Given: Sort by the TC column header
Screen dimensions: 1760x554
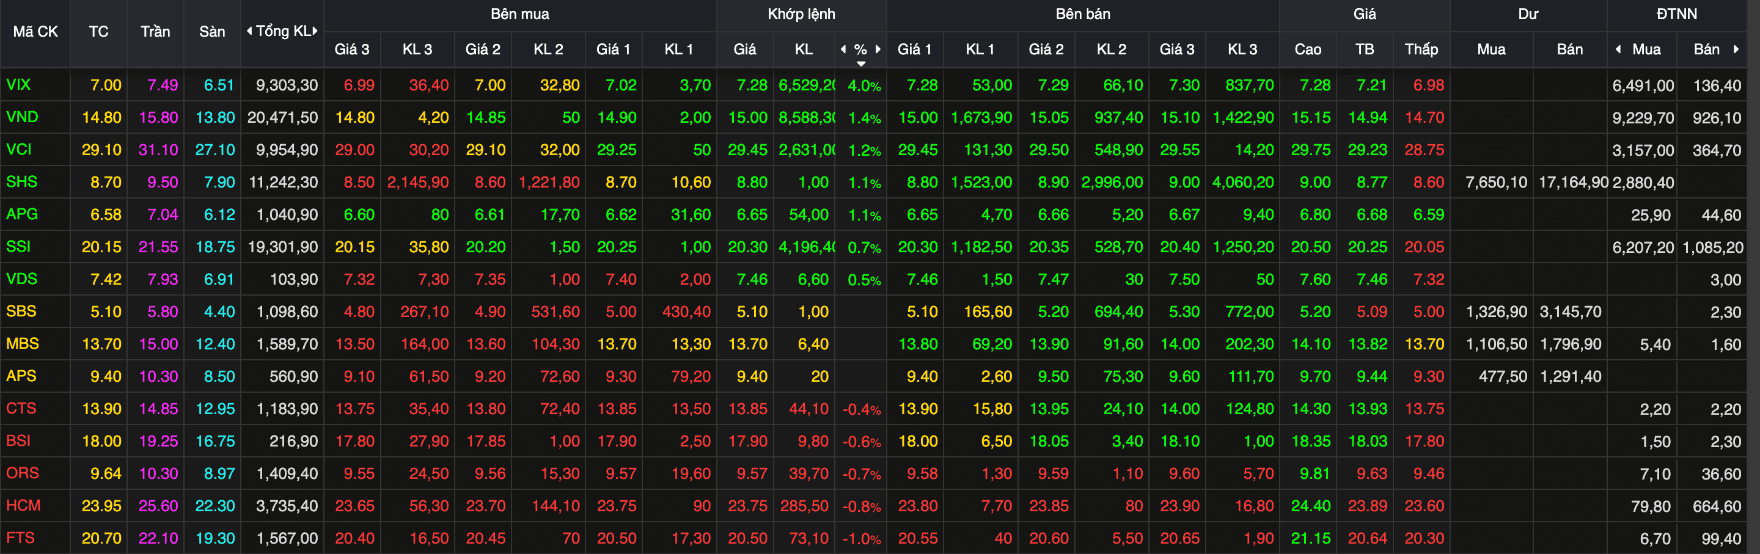Looking at the screenshot, I should point(98,31).
